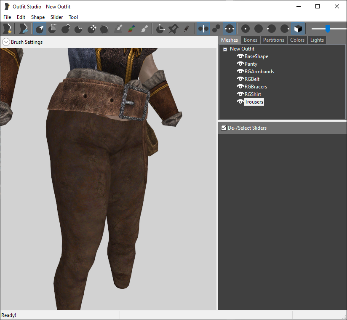Choose the Alpha brush tool
The width and height of the screenshot is (347, 320).
pyautogui.click(x=144, y=29)
